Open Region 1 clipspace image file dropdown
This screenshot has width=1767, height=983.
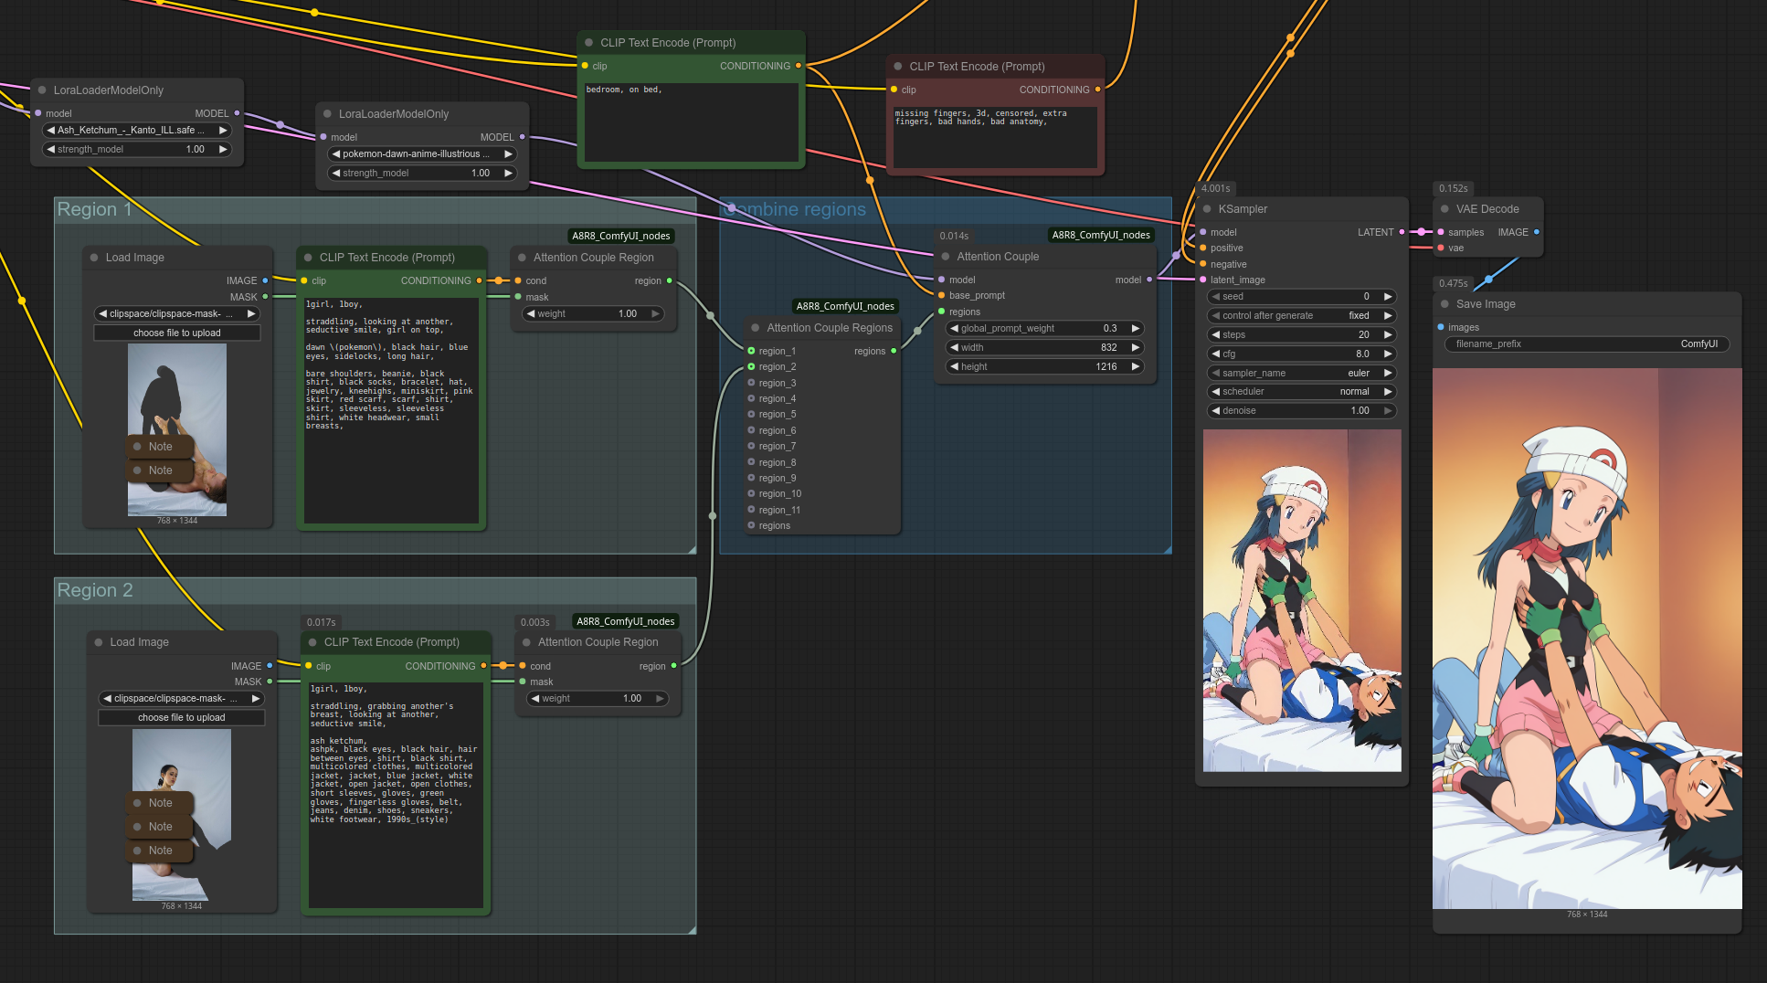pos(177,313)
